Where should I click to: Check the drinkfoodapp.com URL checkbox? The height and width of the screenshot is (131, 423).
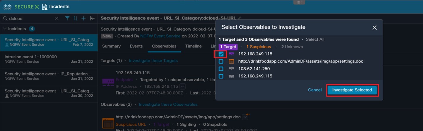(221, 62)
